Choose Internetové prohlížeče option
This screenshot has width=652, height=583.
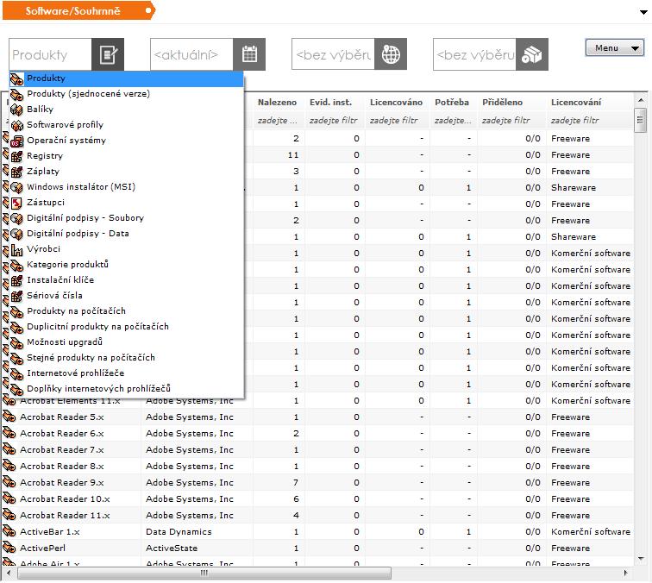click(127, 373)
